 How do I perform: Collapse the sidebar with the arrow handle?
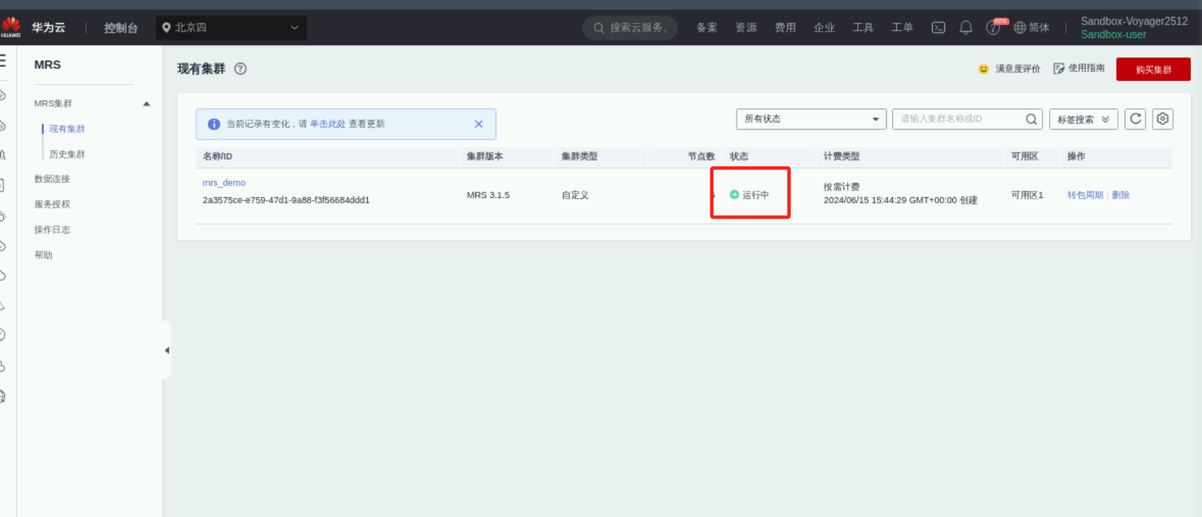click(x=166, y=350)
